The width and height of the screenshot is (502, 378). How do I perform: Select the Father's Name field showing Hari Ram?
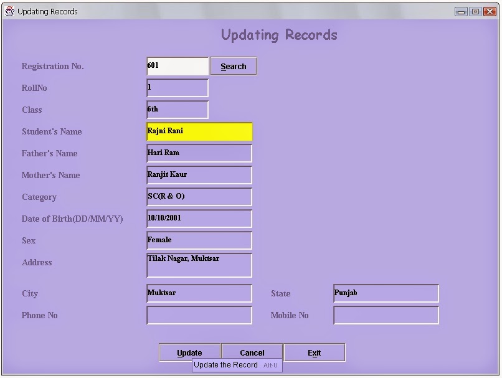click(x=199, y=153)
